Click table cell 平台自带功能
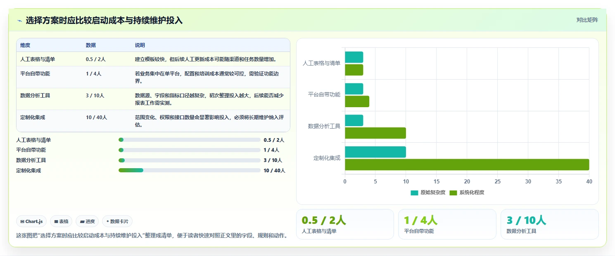This screenshot has height=256, width=615. coord(35,74)
